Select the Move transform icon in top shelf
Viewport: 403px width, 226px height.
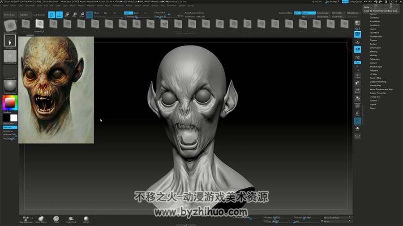tap(67, 15)
